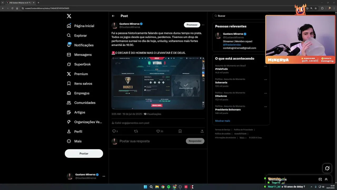This screenshot has width=337, height=190.
Task: Open options for Soberania trend
Action: point(265,80)
